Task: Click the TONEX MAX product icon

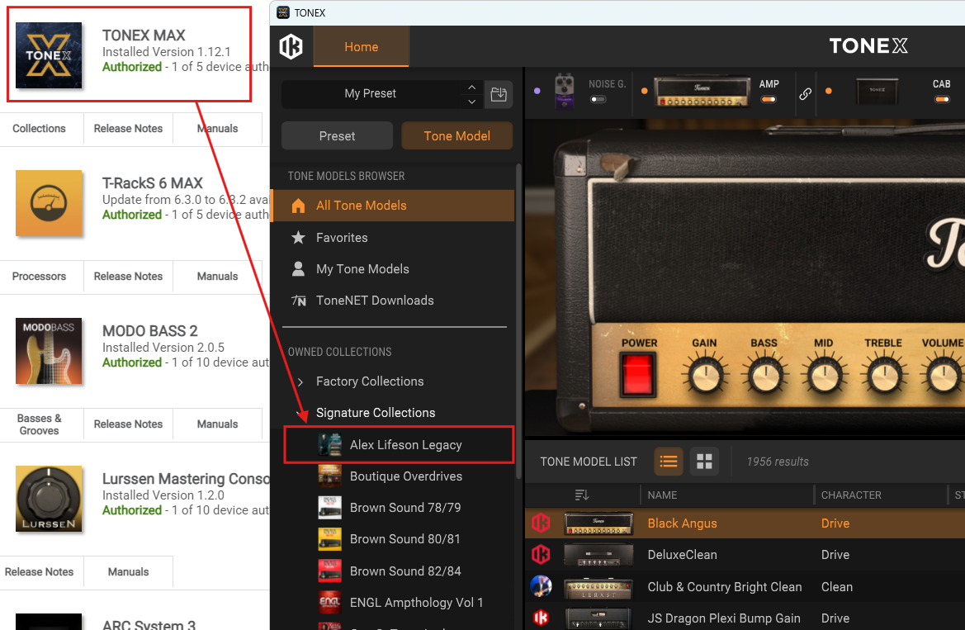Action: [x=49, y=55]
